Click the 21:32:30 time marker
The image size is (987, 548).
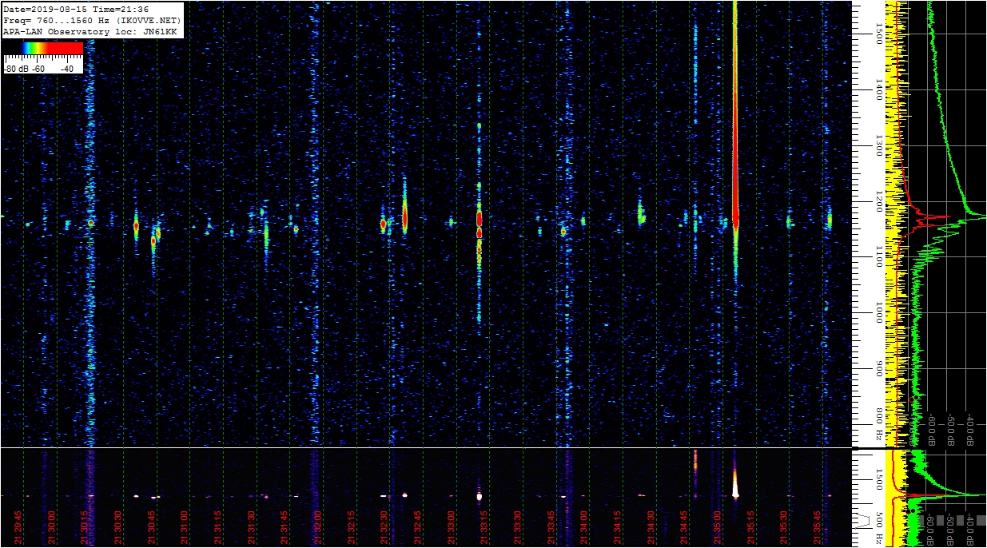point(386,528)
